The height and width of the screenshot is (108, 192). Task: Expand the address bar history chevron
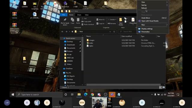coord(110,31)
